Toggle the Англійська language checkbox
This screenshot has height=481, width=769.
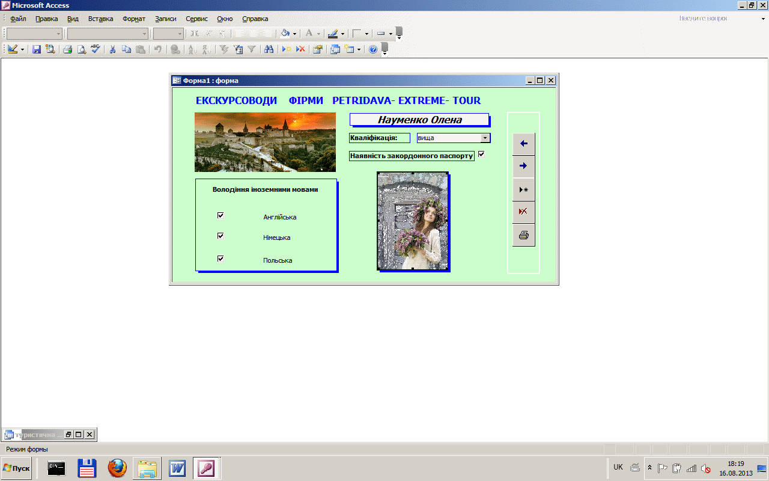click(x=220, y=215)
